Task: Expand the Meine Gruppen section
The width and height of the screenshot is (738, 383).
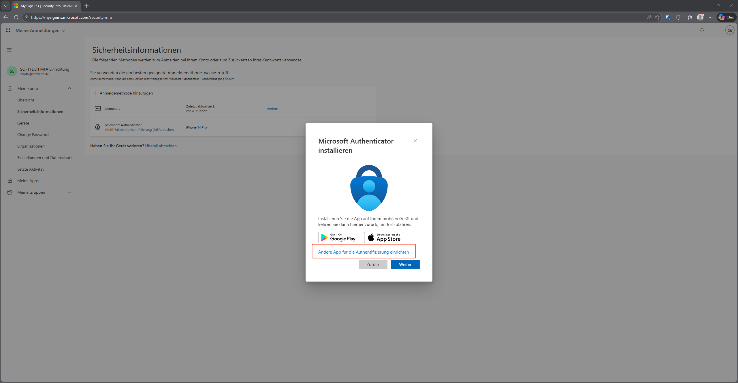Action: pyautogui.click(x=69, y=192)
